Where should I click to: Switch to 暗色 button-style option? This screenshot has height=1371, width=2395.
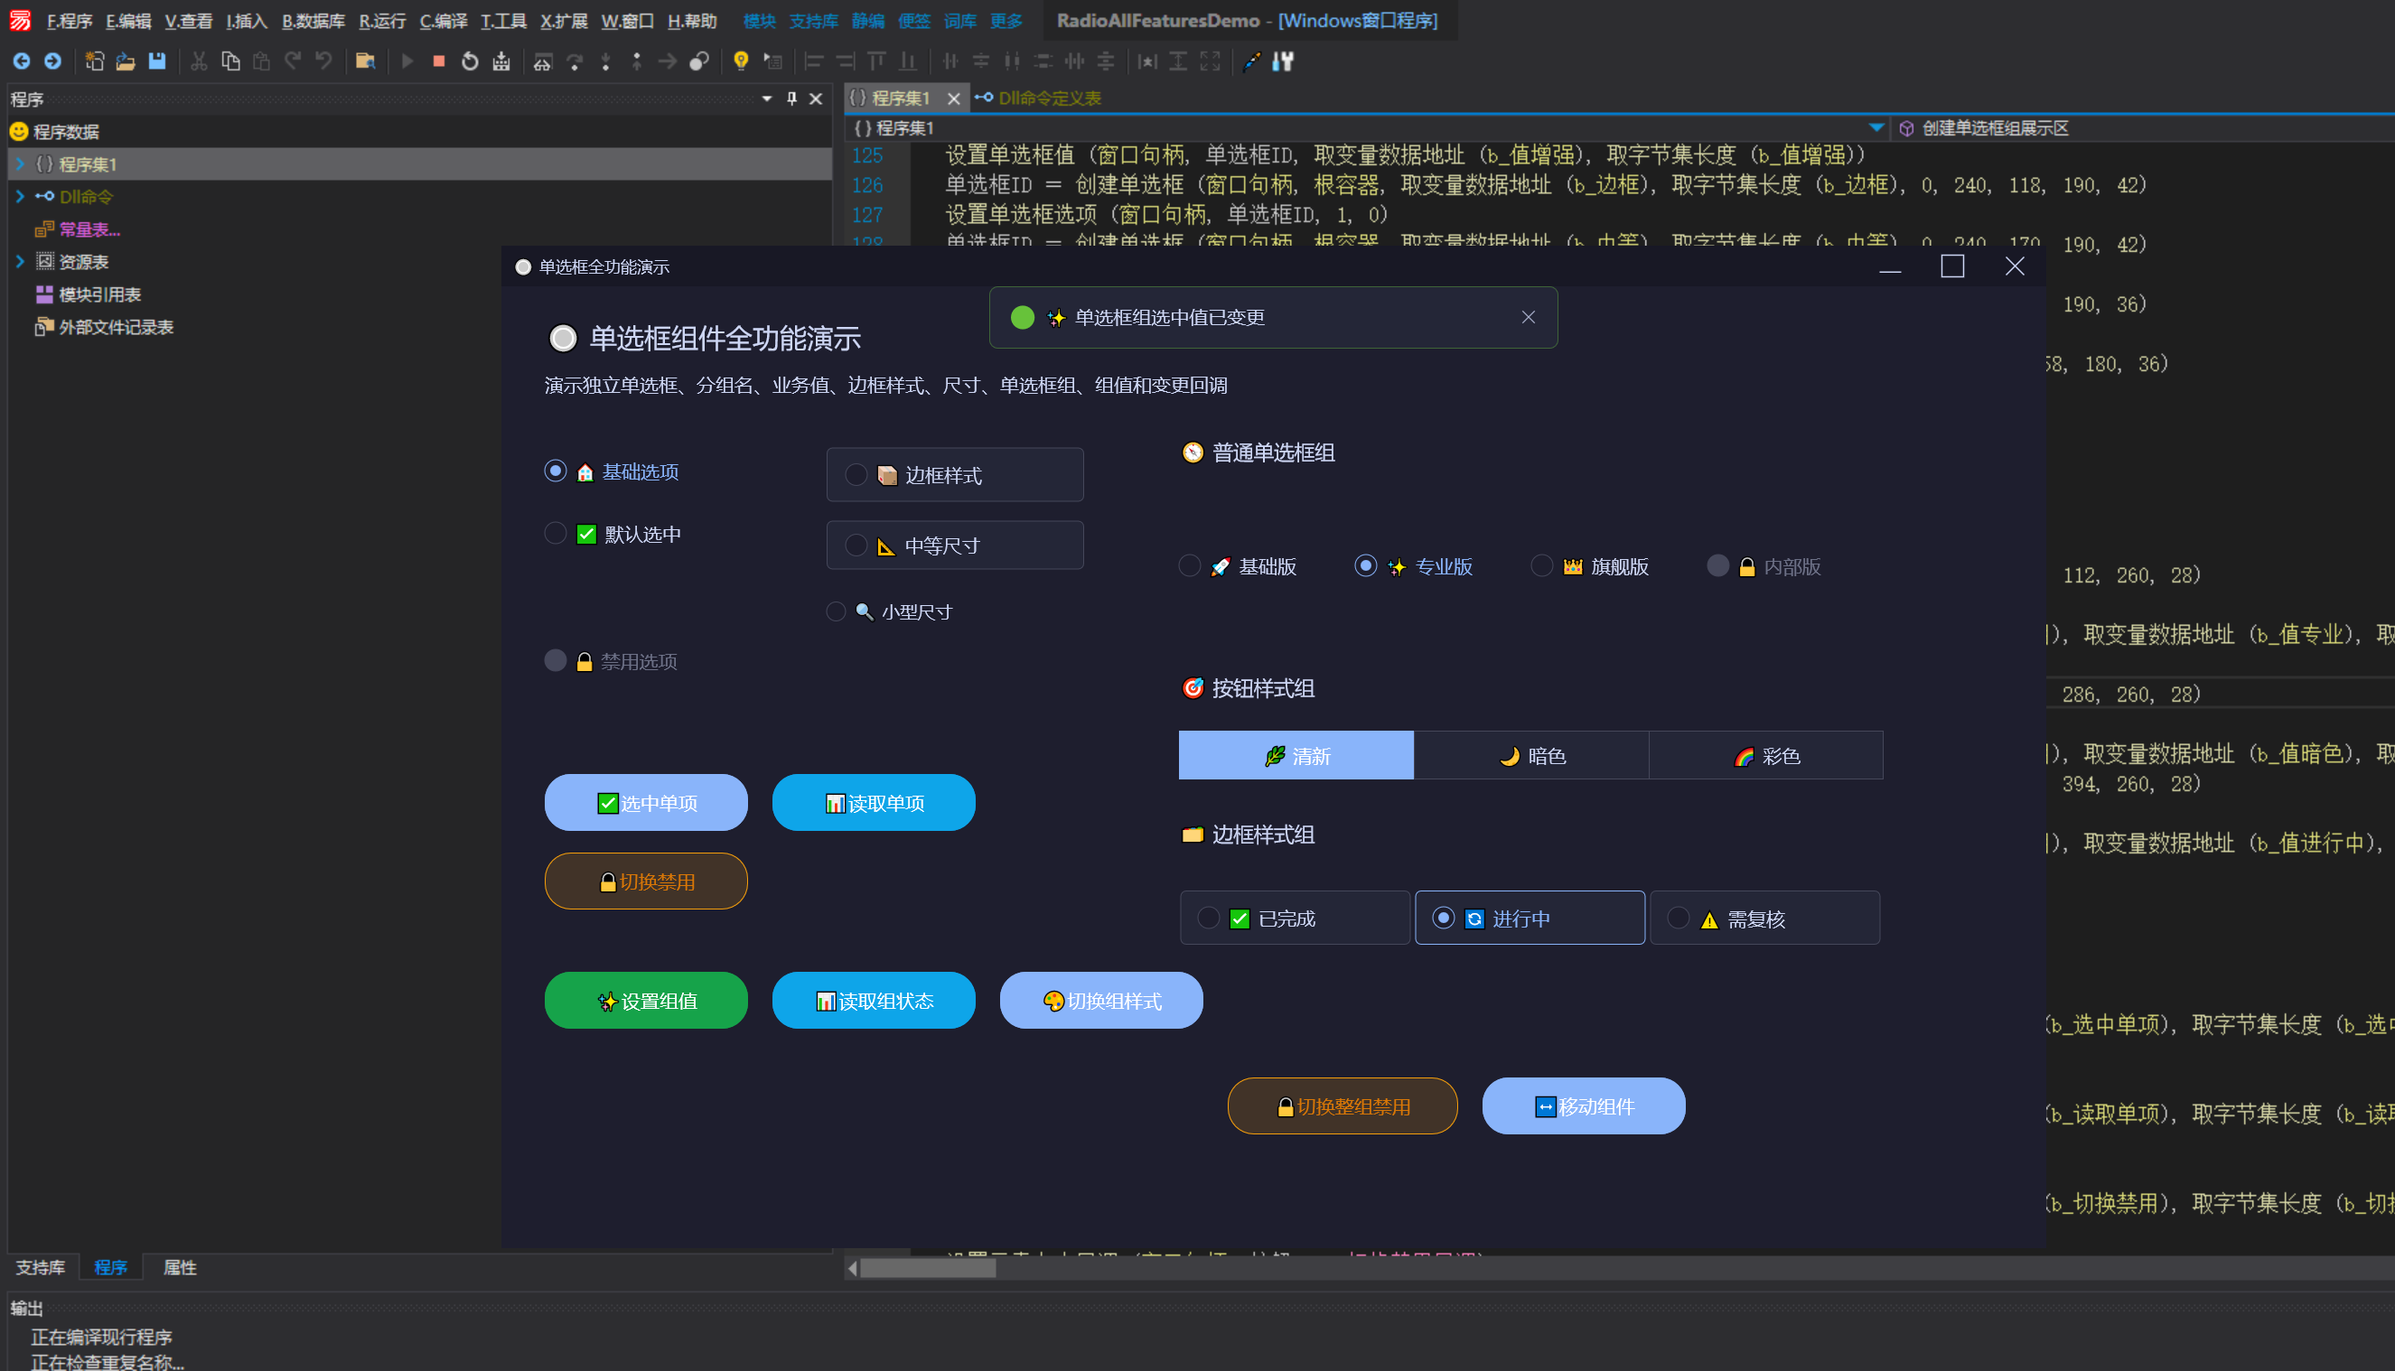[1531, 755]
